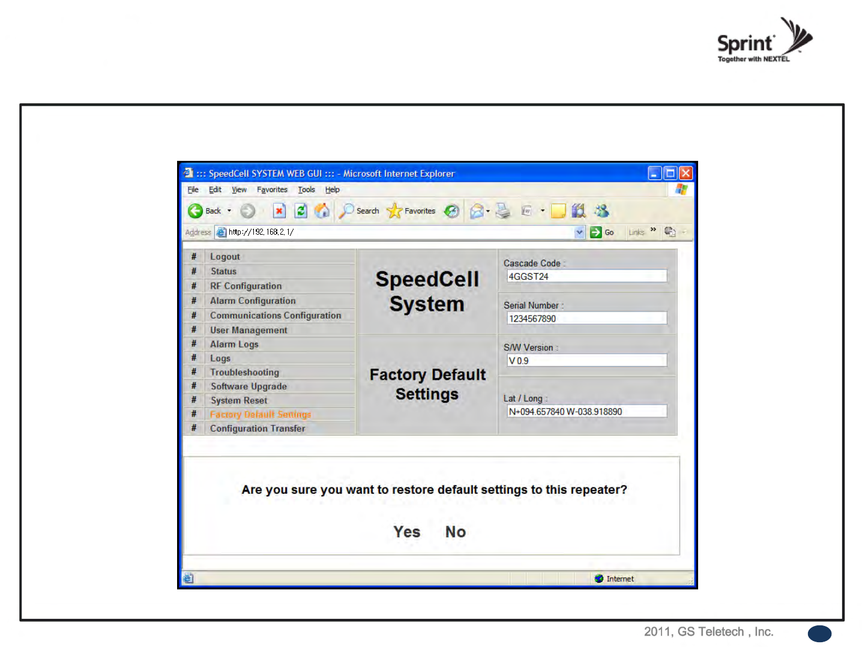Click the Serial Number input field
862x647 pixels.
586,318
